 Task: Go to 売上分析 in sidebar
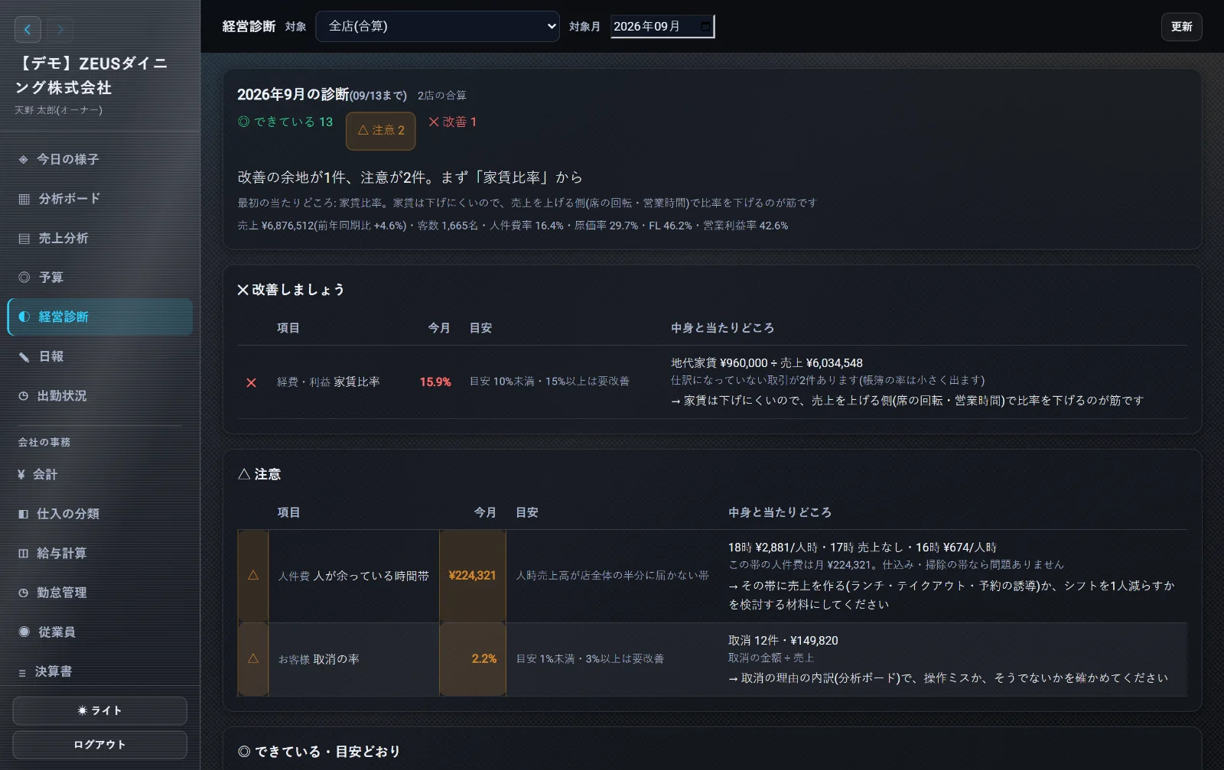coord(100,239)
